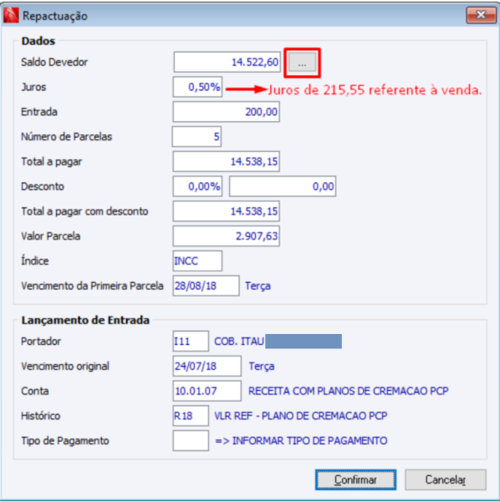Click the Repactuação application icon in title bar

tap(11, 15)
